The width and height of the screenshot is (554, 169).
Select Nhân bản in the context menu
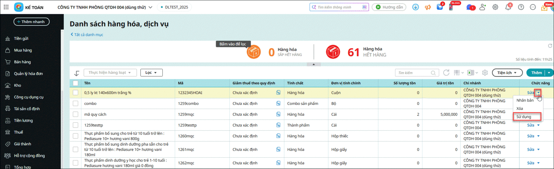point(525,100)
